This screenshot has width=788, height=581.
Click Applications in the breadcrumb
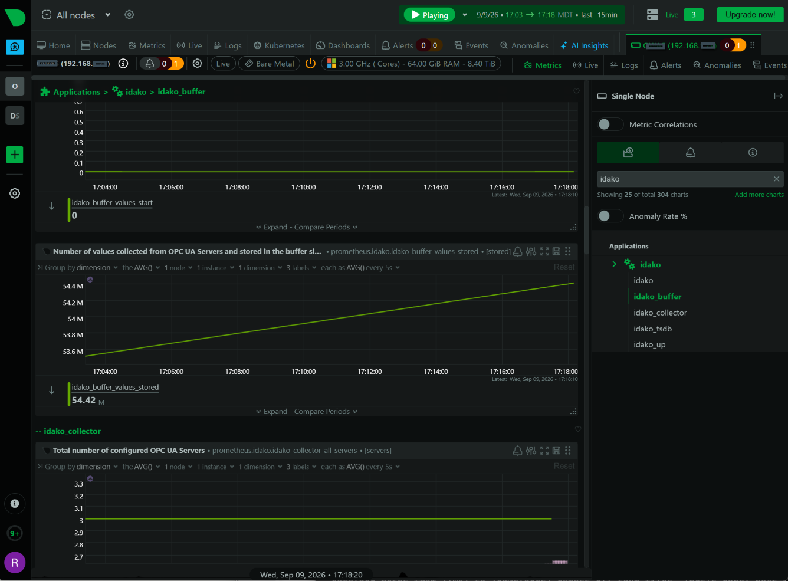coord(77,92)
